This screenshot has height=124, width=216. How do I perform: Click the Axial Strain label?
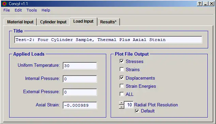point(48,105)
